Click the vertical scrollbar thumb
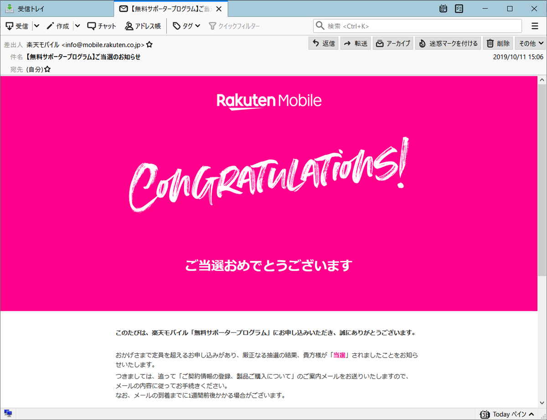The width and height of the screenshot is (547, 420). coord(542,180)
